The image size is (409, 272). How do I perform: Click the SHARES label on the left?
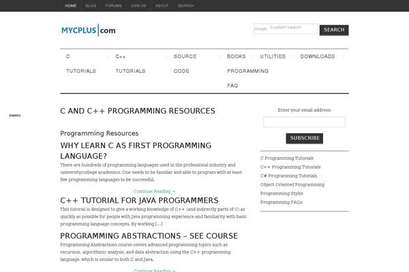[x=14, y=116]
